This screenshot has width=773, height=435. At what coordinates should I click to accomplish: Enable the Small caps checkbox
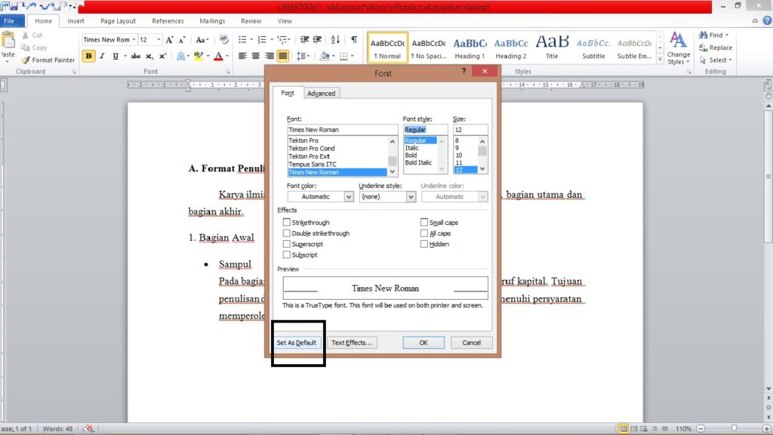point(424,223)
